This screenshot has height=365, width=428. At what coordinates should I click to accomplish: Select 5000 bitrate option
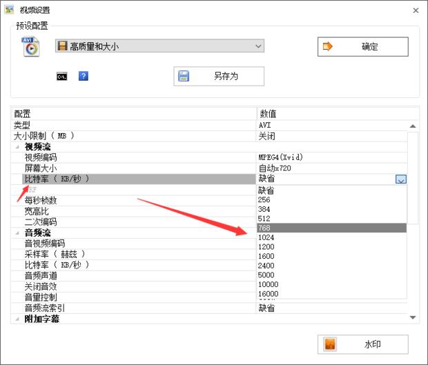331,275
